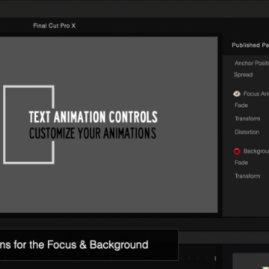Select the Anchor Position parameter
Screen dimensions: 269x269
tap(252, 64)
